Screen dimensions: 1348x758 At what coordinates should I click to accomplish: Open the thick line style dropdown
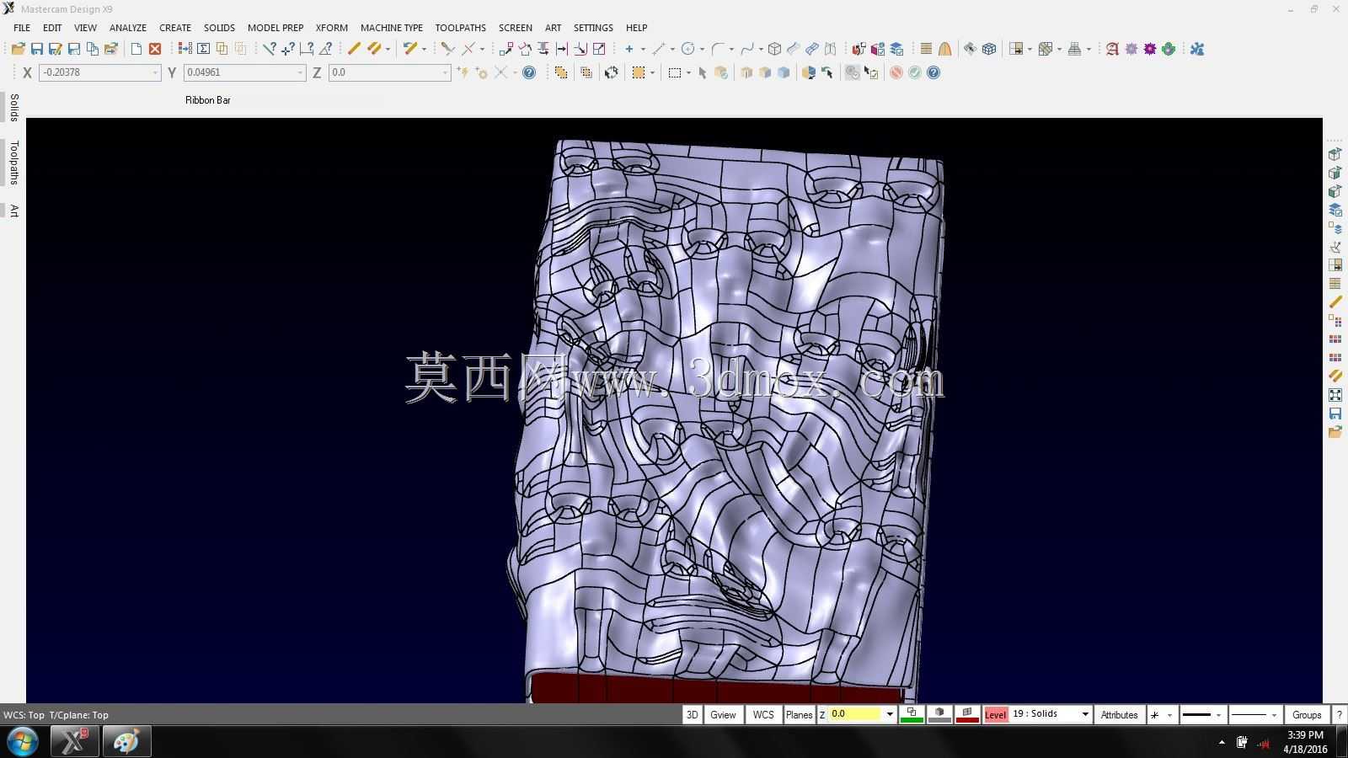pyautogui.click(x=1218, y=715)
